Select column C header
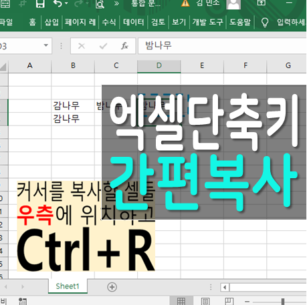The image size is (307, 305). pos(116,65)
